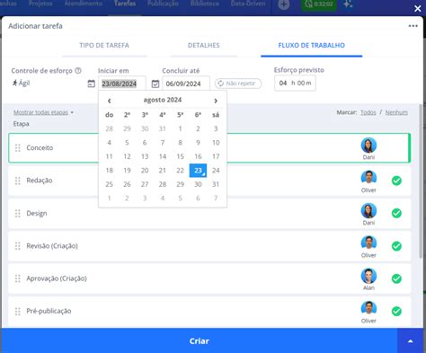
Task: Click the start date calendar icon
Action: (91, 84)
